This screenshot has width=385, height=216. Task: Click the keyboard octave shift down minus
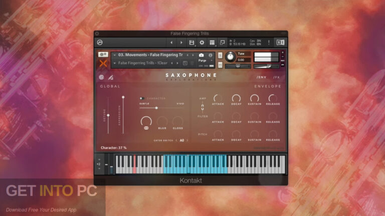tap(99, 168)
